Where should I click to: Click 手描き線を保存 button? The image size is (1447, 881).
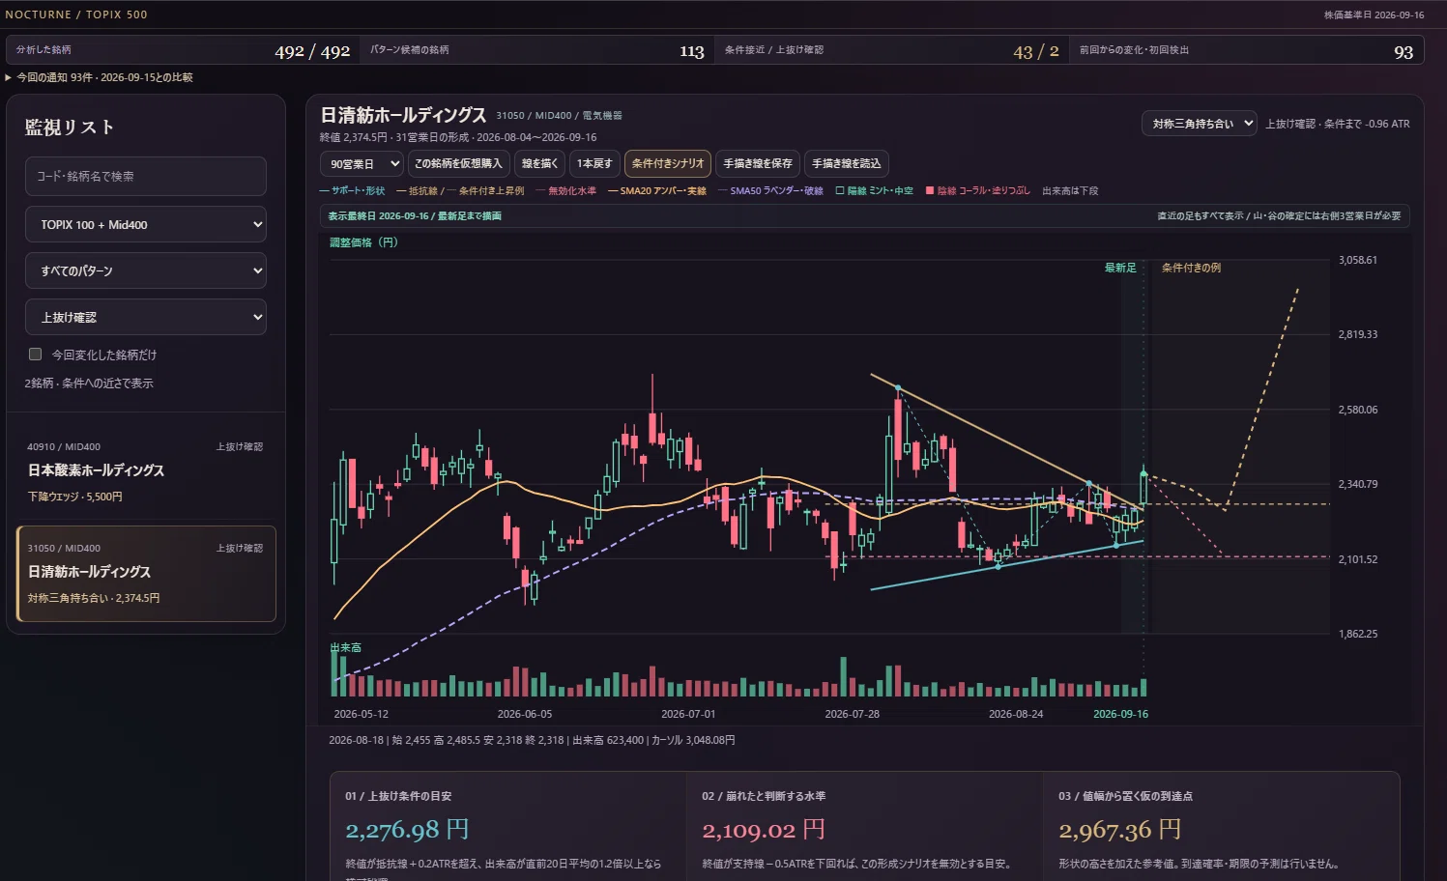click(x=758, y=164)
